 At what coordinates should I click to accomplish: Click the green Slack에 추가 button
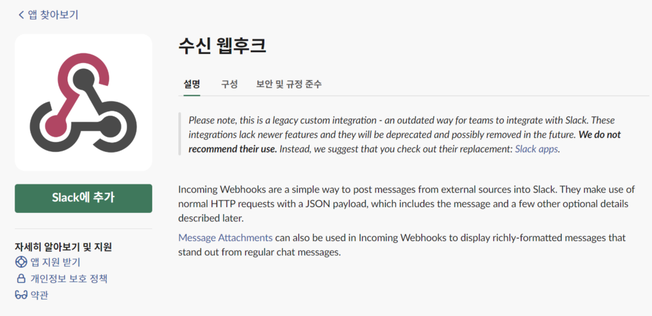tap(83, 198)
